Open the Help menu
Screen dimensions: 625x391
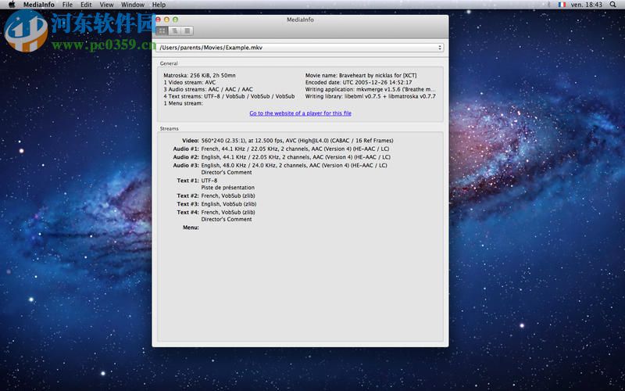pos(159,5)
